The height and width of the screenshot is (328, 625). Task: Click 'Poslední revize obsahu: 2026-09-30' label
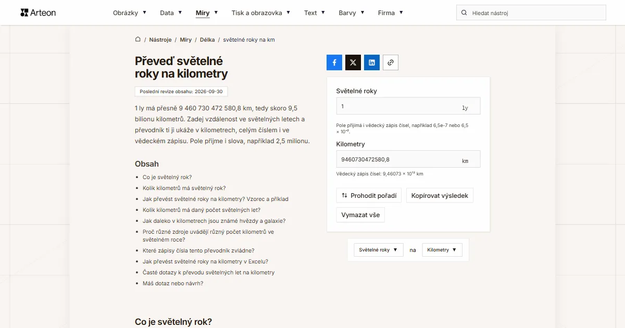click(181, 92)
